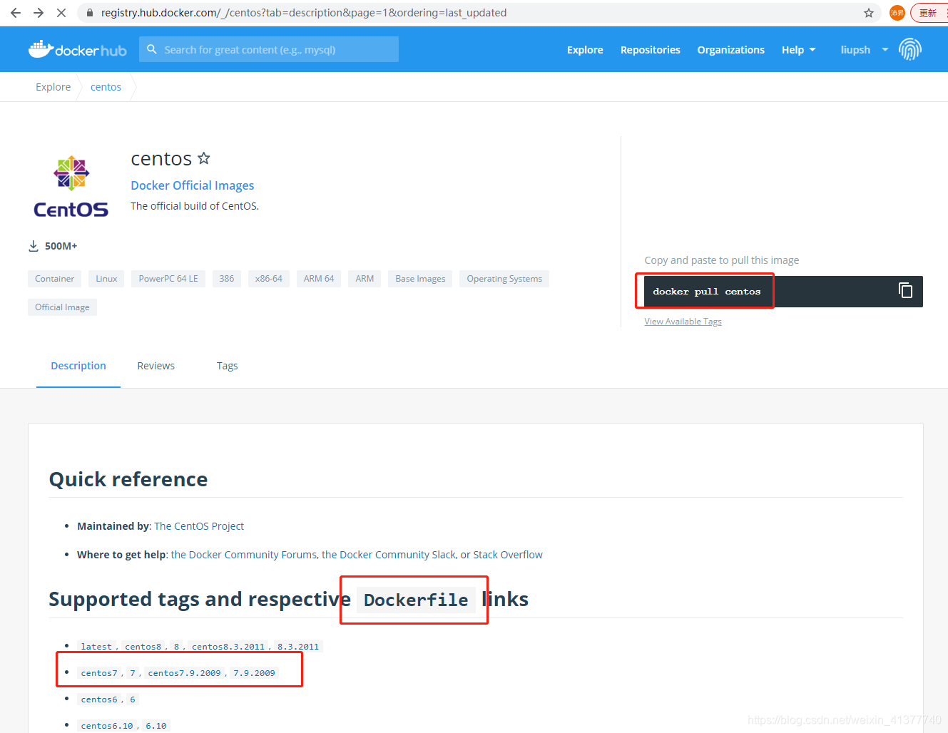
Task: Click the docker pull centos text
Action: tap(707, 292)
